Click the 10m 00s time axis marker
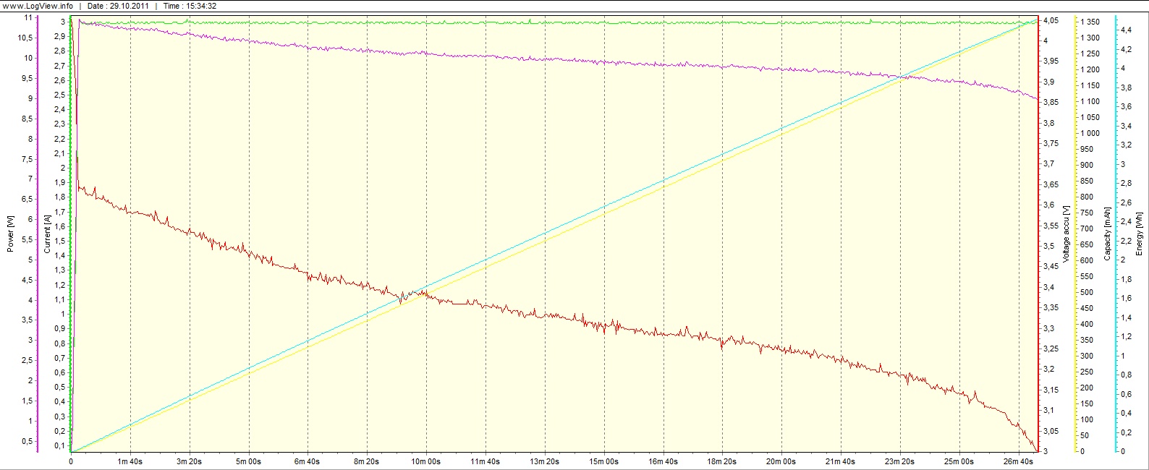Screen dimensions: 1149x470 click(x=426, y=461)
